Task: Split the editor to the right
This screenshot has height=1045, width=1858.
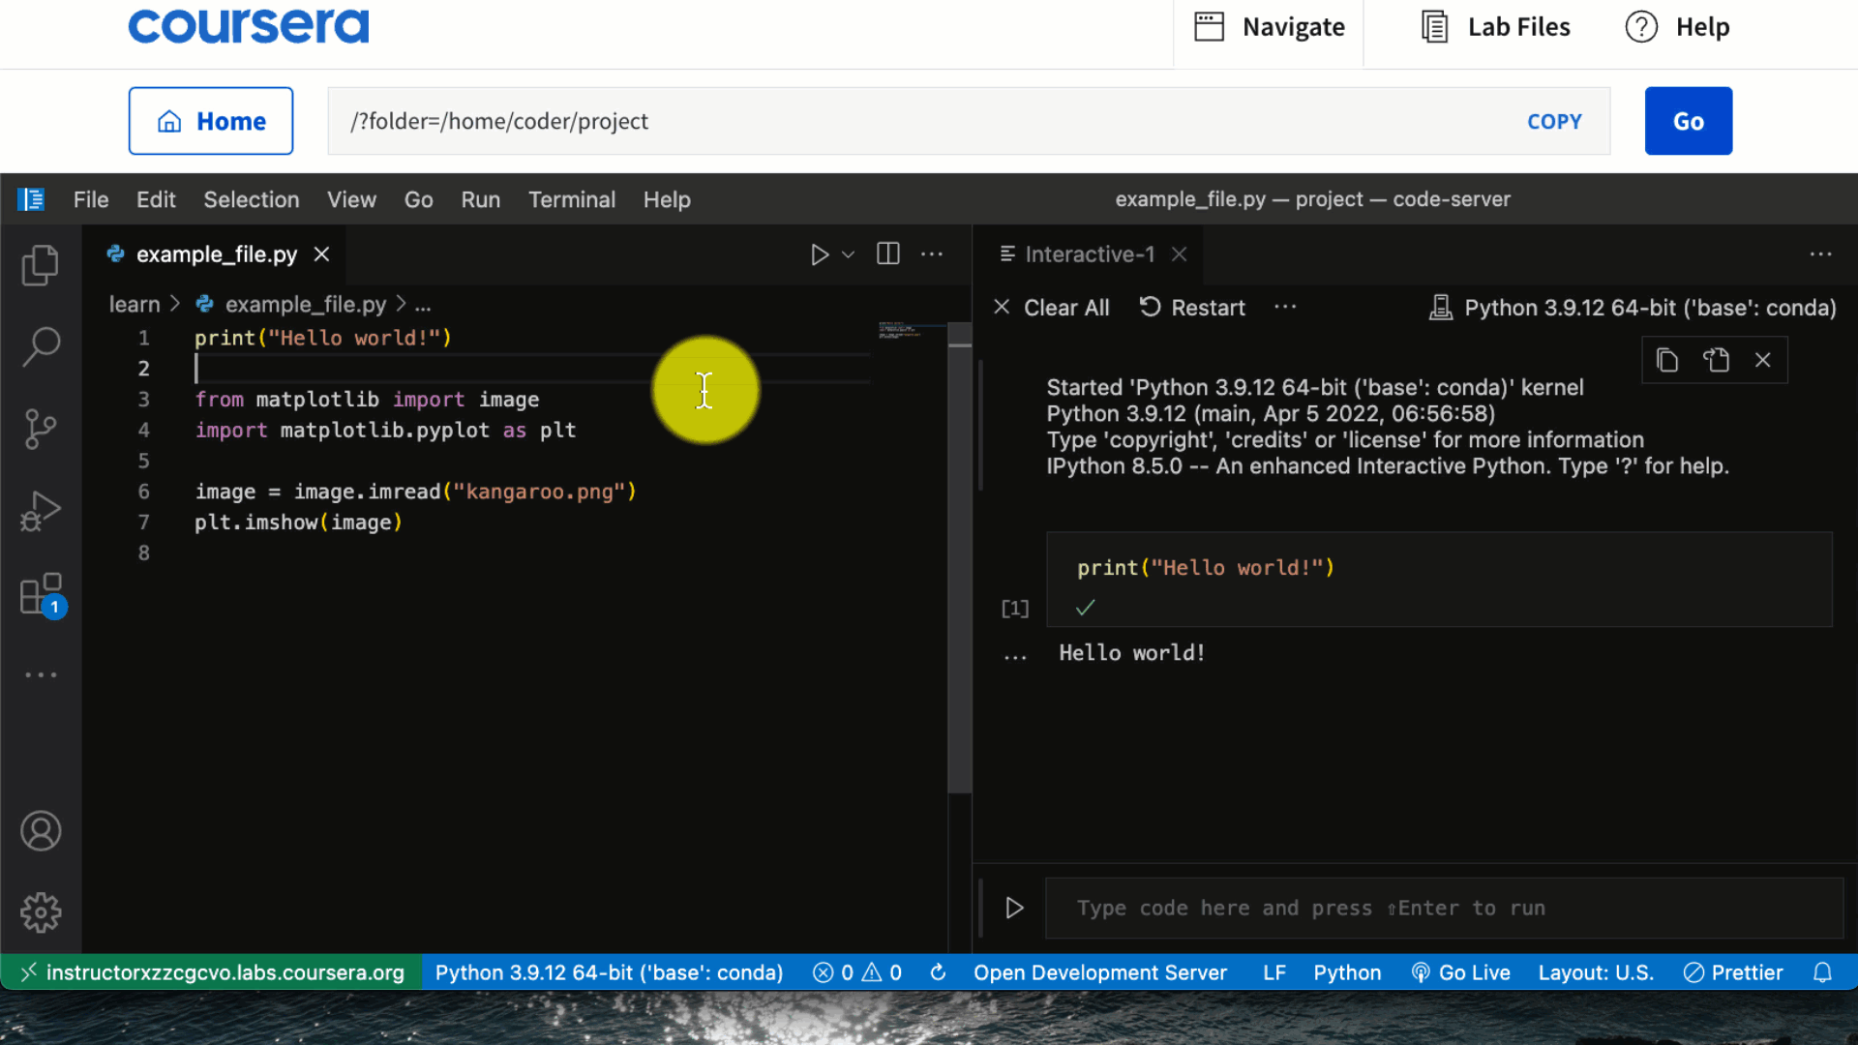Action: pyautogui.click(x=888, y=254)
